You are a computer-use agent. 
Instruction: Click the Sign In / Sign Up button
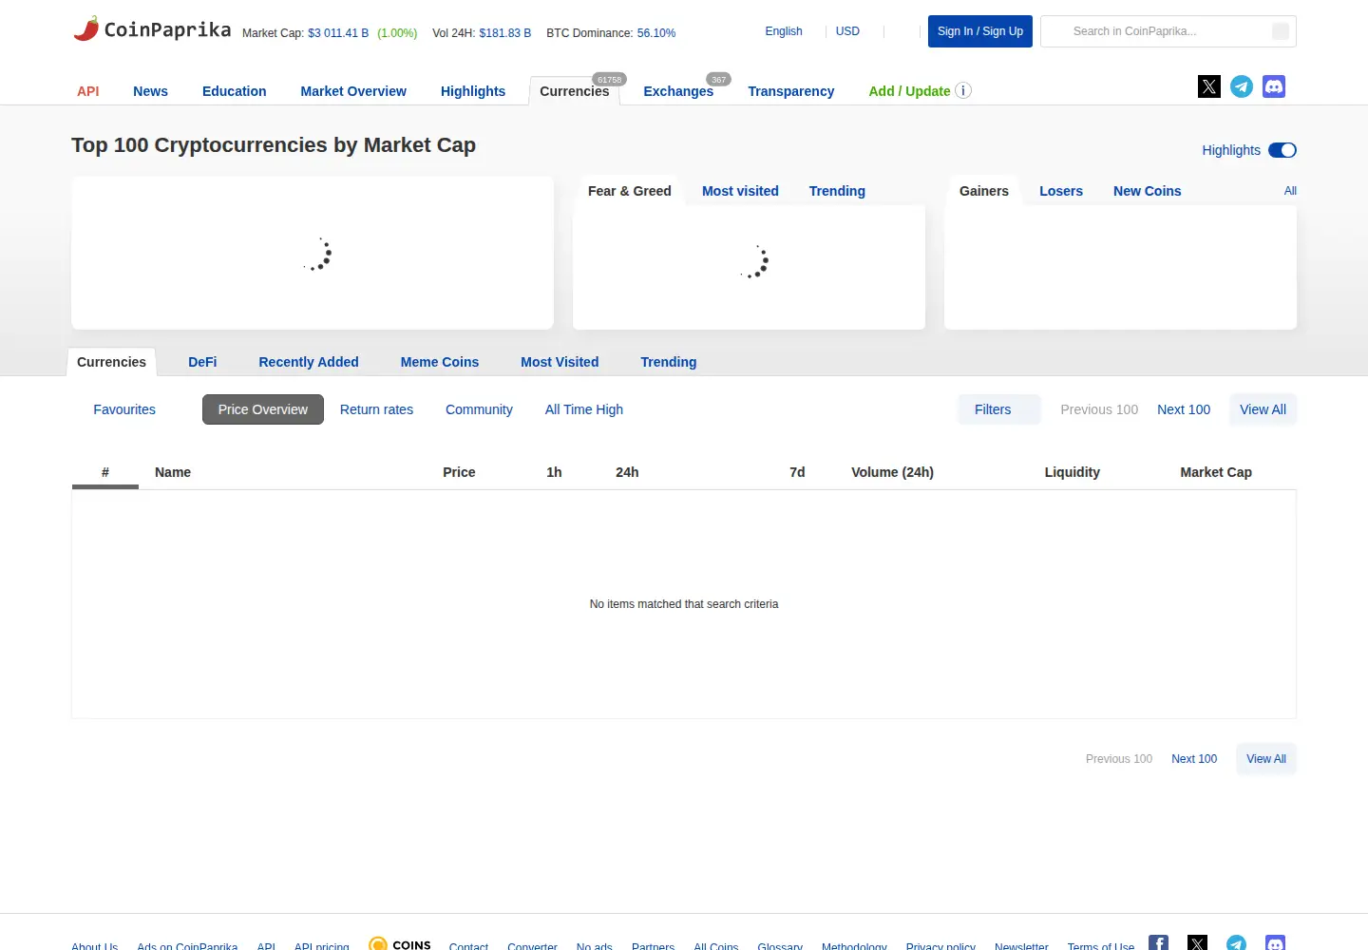[980, 31]
